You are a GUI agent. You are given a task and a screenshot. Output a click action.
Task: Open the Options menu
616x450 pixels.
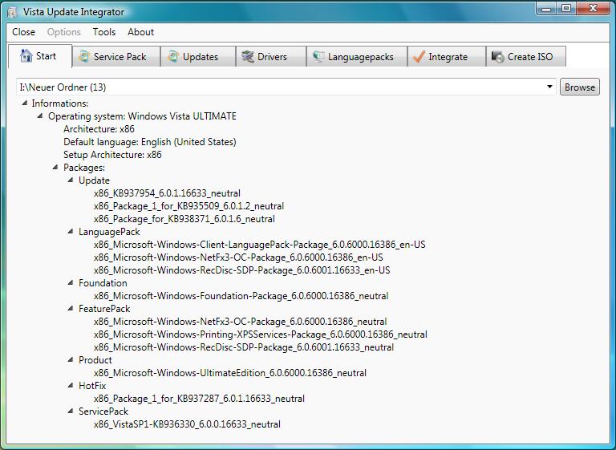[64, 32]
